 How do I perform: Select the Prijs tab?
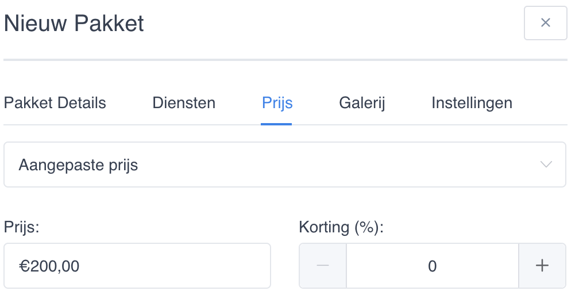tap(277, 104)
